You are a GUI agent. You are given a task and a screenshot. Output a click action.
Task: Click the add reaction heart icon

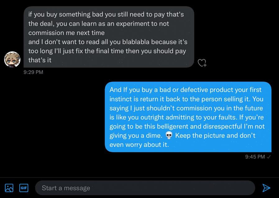pos(202,63)
